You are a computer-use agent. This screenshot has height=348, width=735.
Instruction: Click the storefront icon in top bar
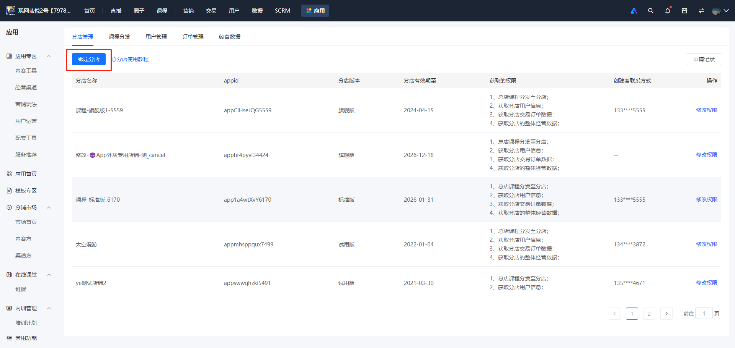tap(684, 11)
